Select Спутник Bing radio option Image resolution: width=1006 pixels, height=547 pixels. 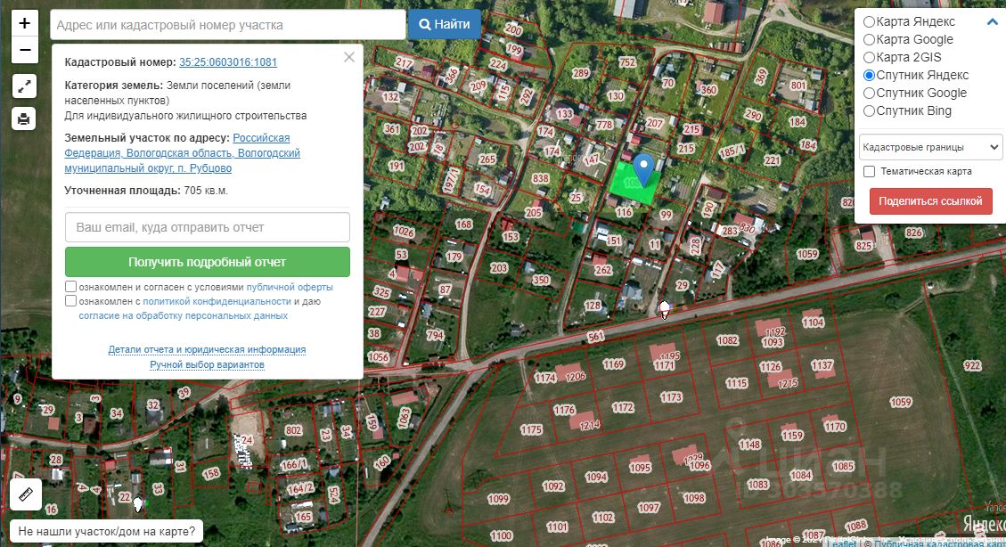[x=869, y=111]
